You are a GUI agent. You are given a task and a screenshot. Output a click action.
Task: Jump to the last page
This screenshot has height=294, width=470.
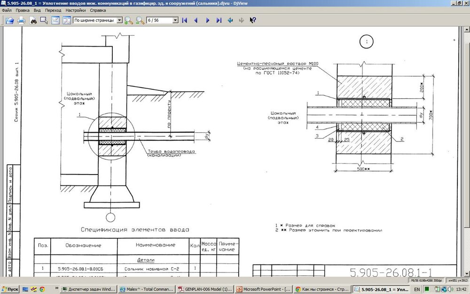pos(219,20)
